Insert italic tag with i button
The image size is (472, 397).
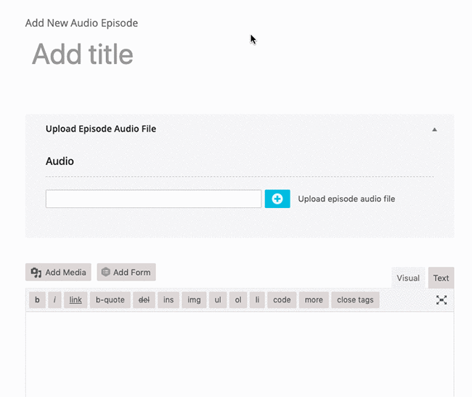click(54, 300)
